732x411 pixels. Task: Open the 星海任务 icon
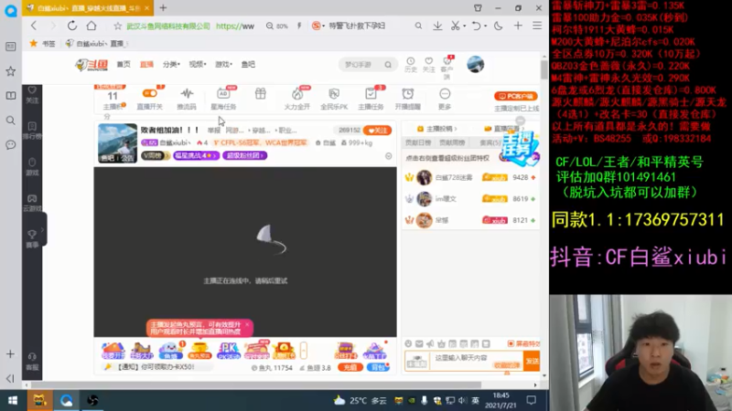click(x=223, y=99)
